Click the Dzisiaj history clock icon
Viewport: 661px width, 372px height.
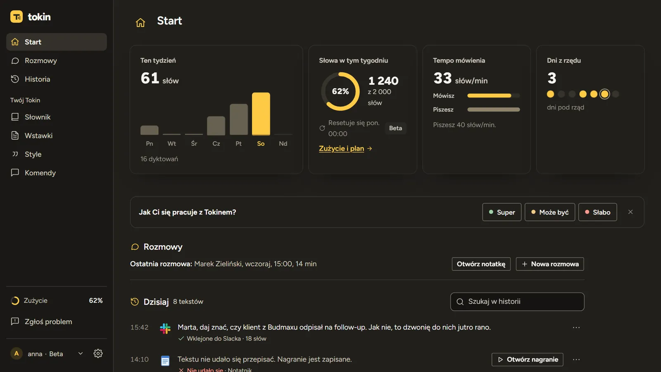pyautogui.click(x=135, y=302)
